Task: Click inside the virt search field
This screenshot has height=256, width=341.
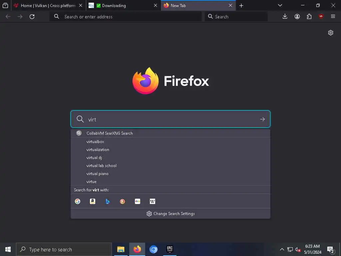Action: point(170,119)
